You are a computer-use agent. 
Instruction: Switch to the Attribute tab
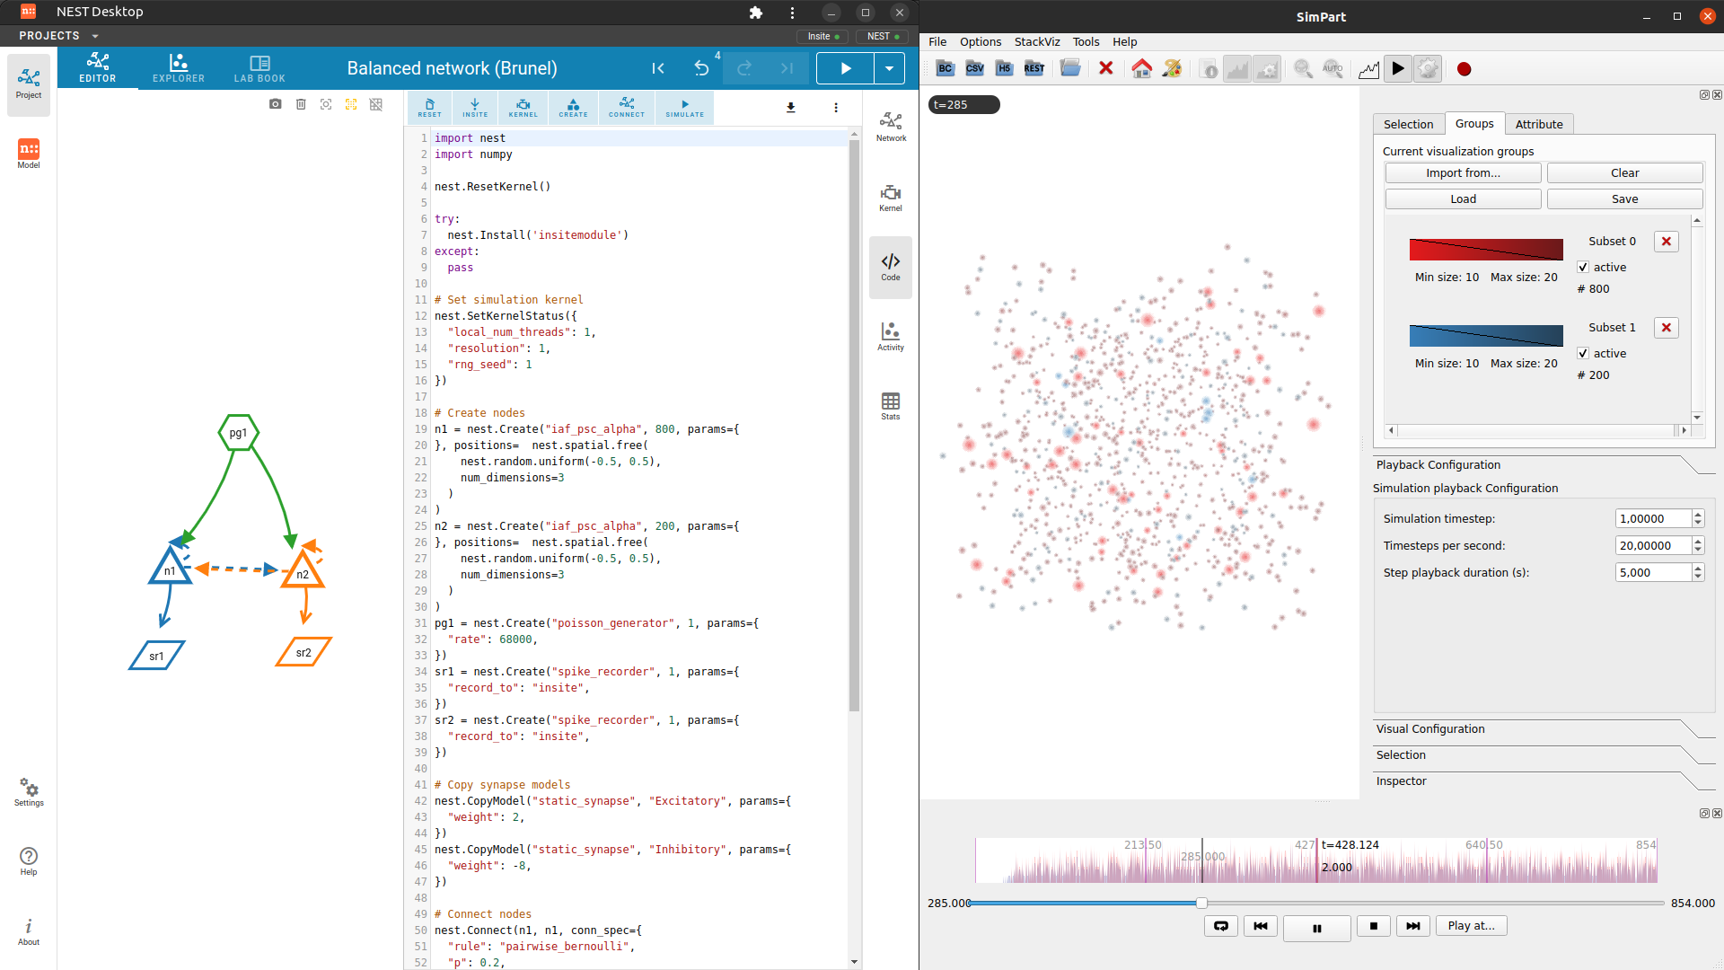click(x=1538, y=124)
